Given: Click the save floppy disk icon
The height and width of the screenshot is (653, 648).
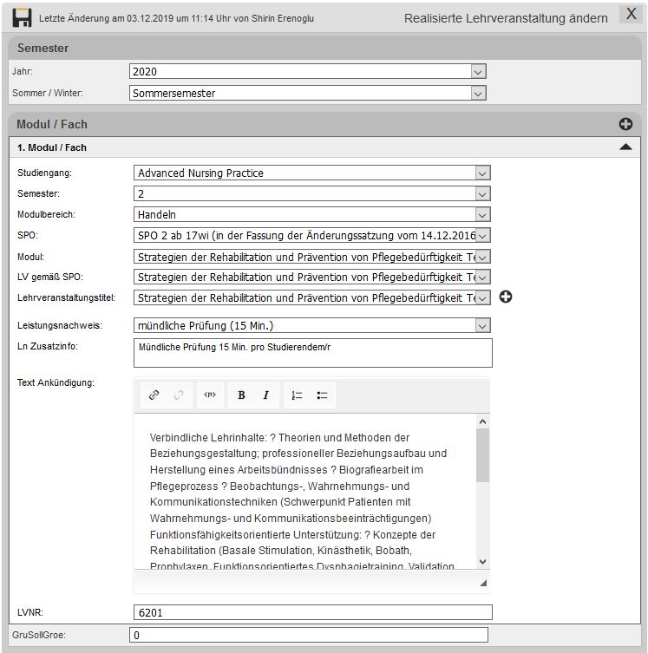Looking at the screenshot, I should click(x=22, y=17).
